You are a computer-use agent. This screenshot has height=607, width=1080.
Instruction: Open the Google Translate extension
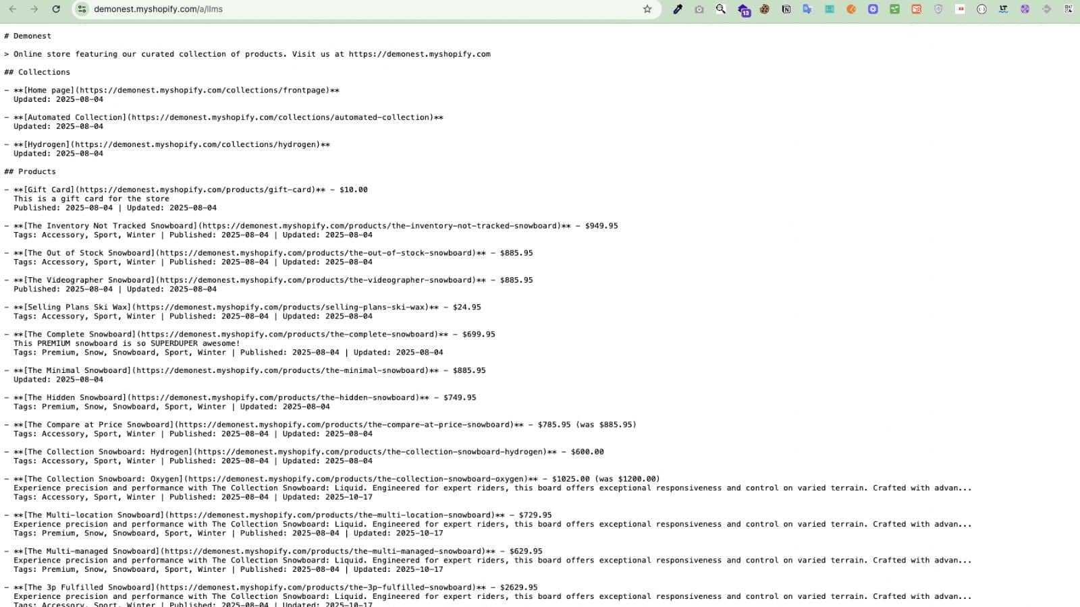pyautogui.click(x=807, y=9)
